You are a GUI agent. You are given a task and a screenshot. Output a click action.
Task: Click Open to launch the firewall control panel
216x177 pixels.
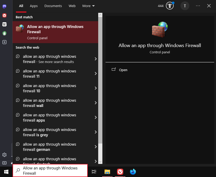click(123, 70)
